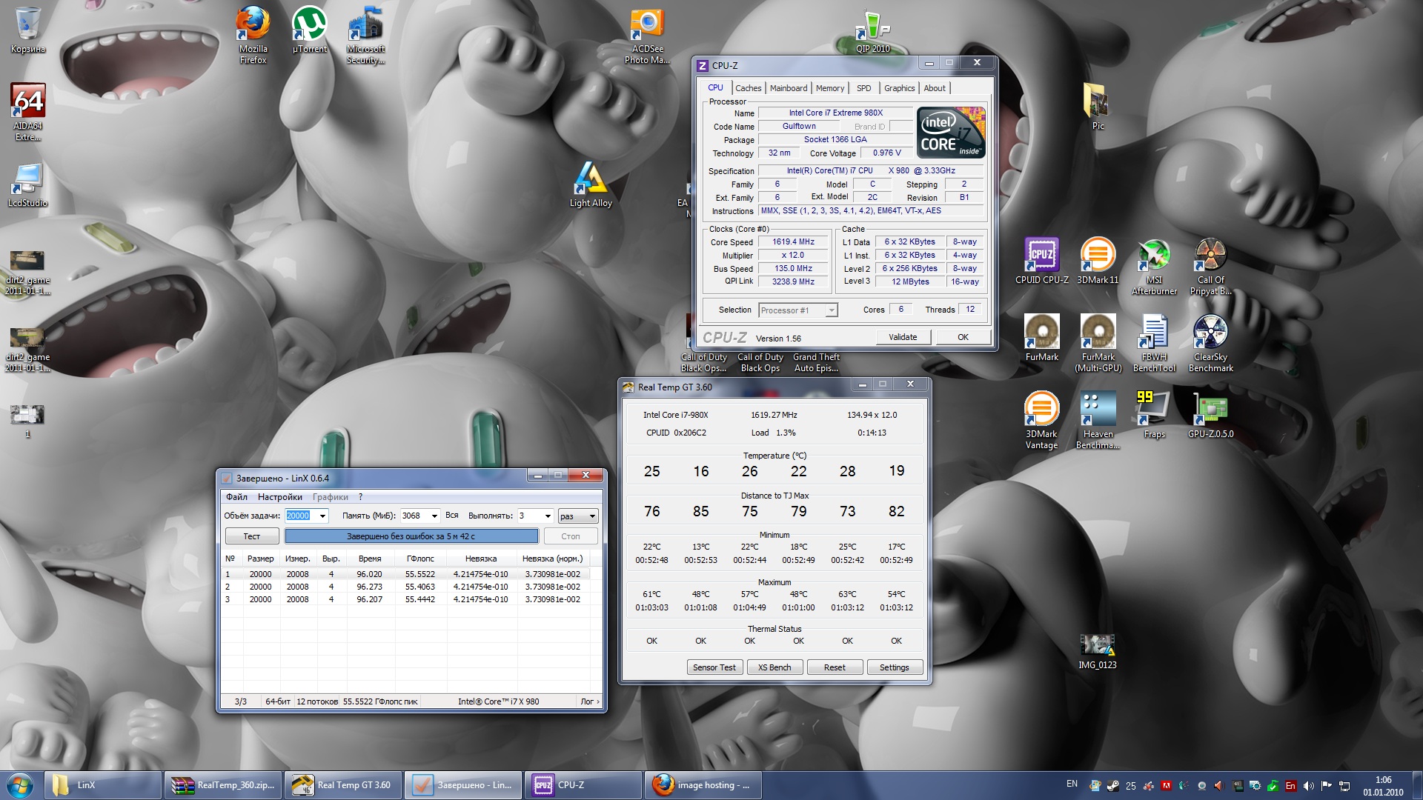Expand Выполнять count dropdown in LinX

pyautogui.click(x=548, y=516)
